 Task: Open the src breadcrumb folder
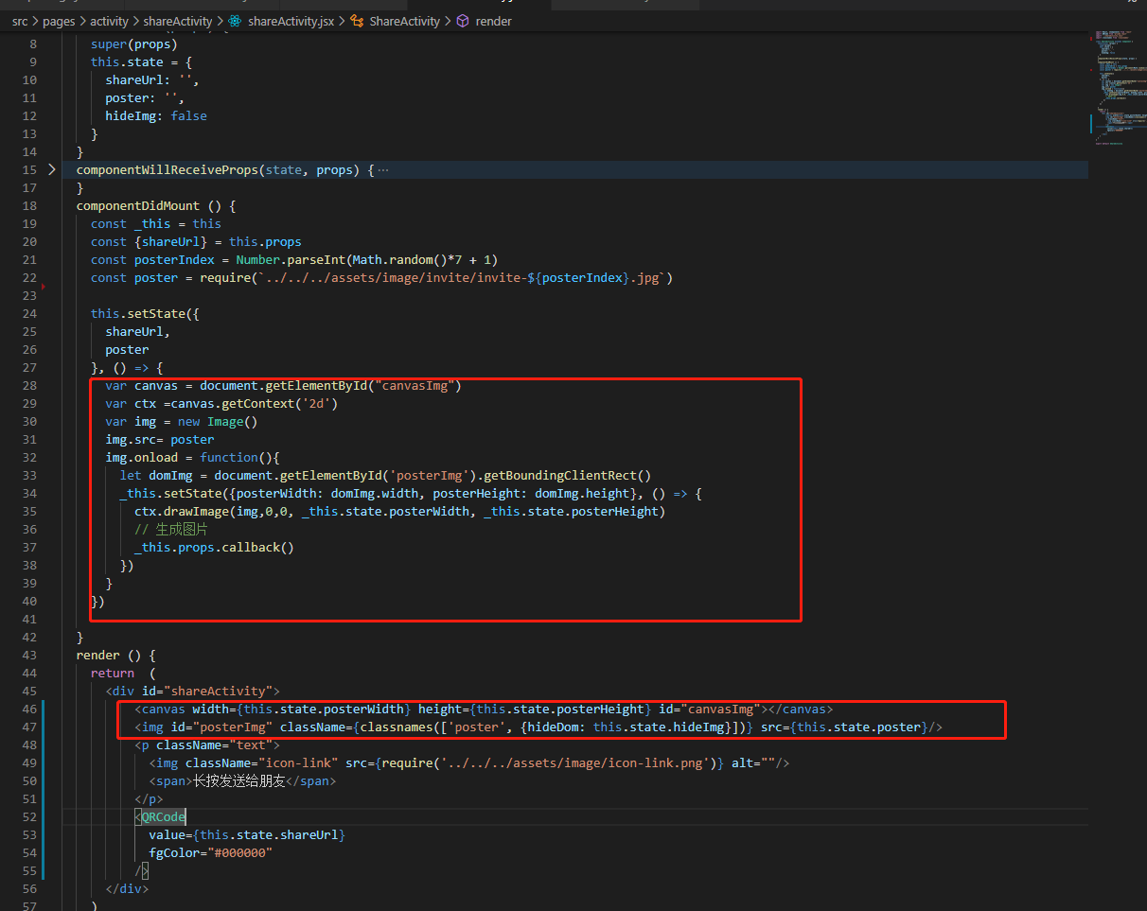point(20,21)
